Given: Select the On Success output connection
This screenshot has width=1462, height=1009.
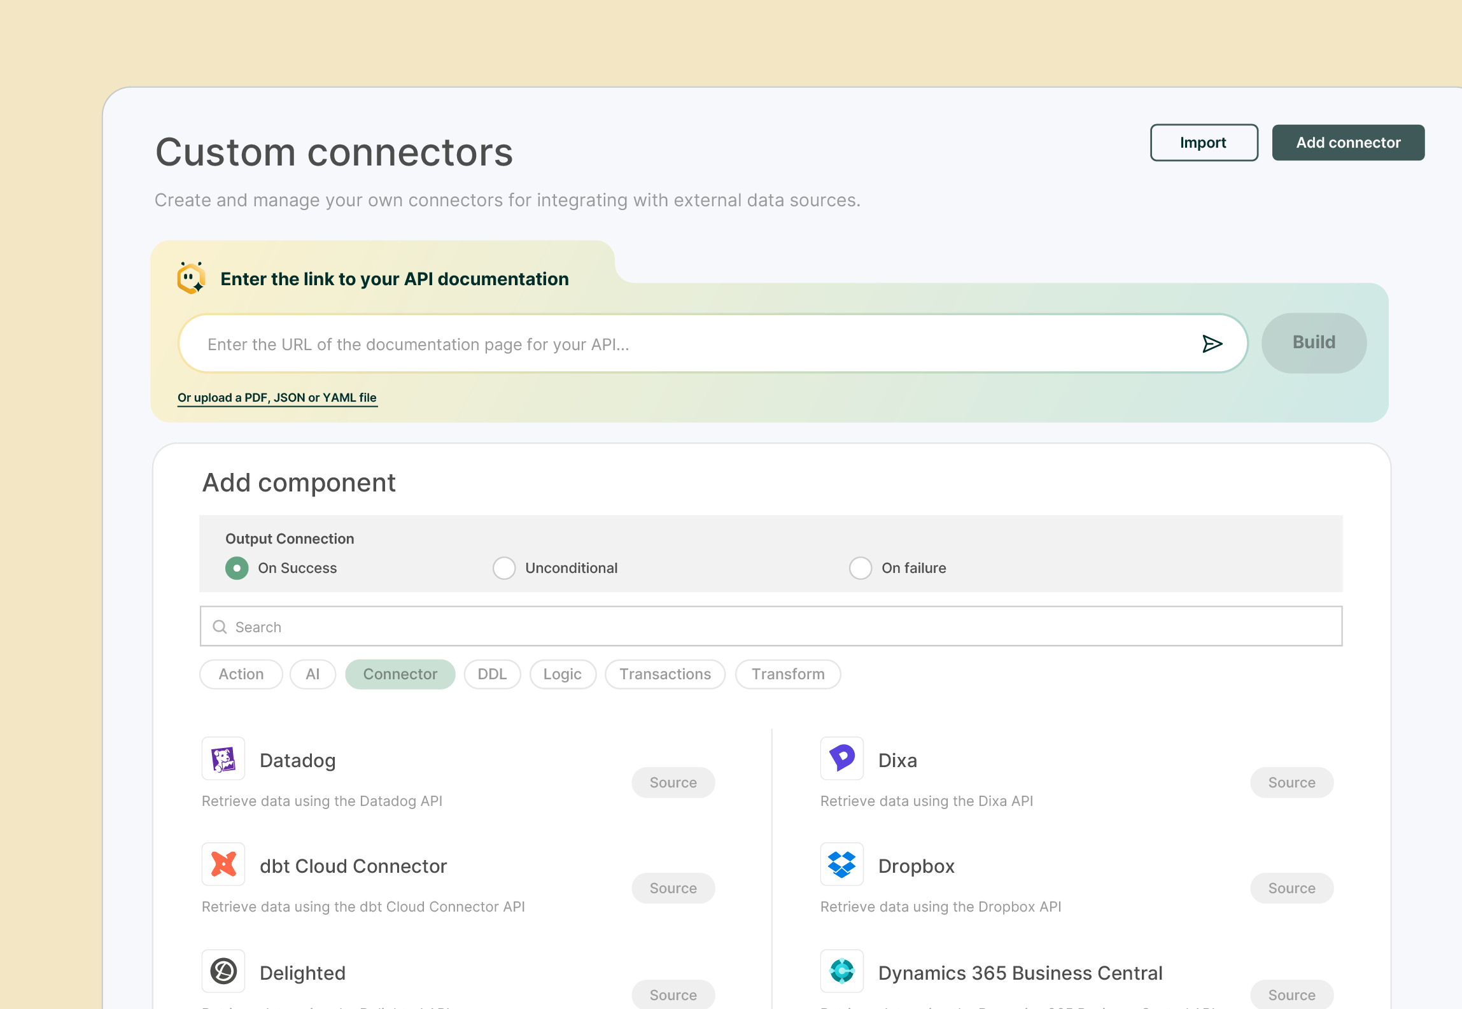Looking at the screenshot, I should click(x=236, y=568).
